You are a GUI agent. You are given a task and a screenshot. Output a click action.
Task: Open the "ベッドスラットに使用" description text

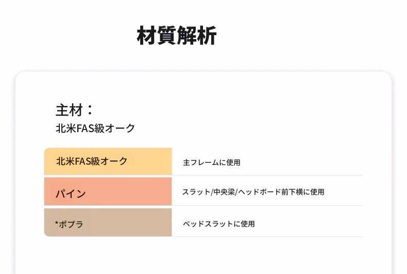click(218, 224)
